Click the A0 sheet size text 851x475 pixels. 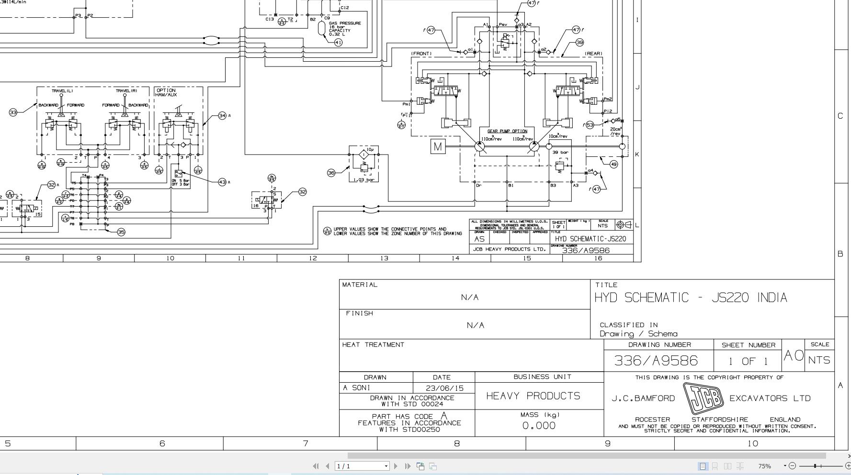pyautogui.click(x=794, y=355)
